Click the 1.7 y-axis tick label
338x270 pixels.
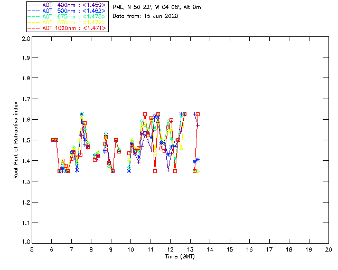[26, 99]
